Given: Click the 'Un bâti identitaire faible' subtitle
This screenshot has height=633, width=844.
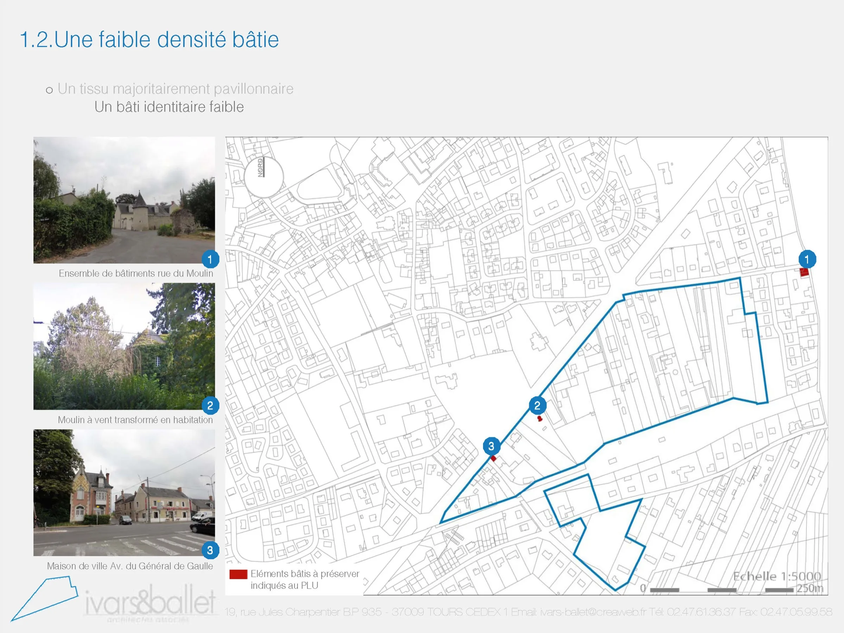Looking at the screenshot, I should pyautogui.click(x=169, y=107).
